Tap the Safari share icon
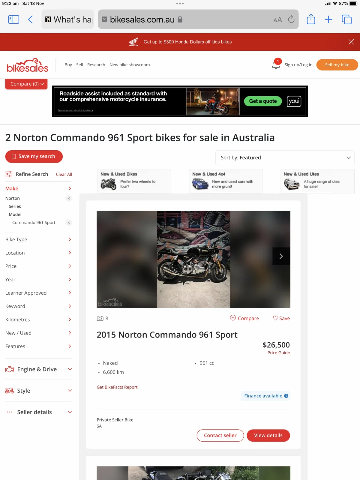Viewport: 360px width, 480px height. (311, 19)
